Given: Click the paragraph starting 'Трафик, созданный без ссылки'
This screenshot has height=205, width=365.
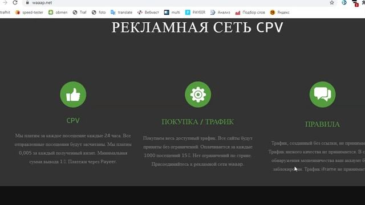Looking at the screenshot, I should tap(317, 156).
